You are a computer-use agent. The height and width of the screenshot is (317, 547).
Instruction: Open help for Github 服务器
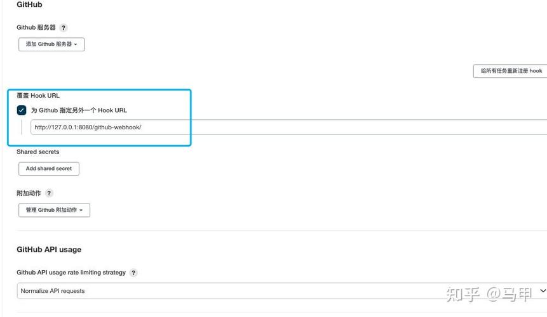63,28
